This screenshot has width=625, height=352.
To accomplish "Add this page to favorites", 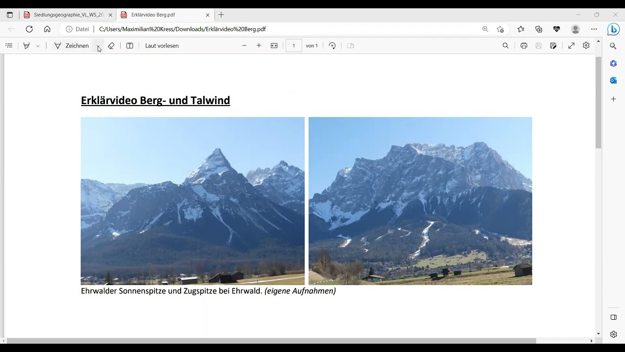I will [500, 29].
